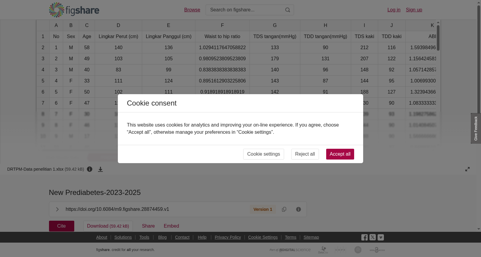
Task: Open figshare Facebook page icon
Action: point(364,238)
